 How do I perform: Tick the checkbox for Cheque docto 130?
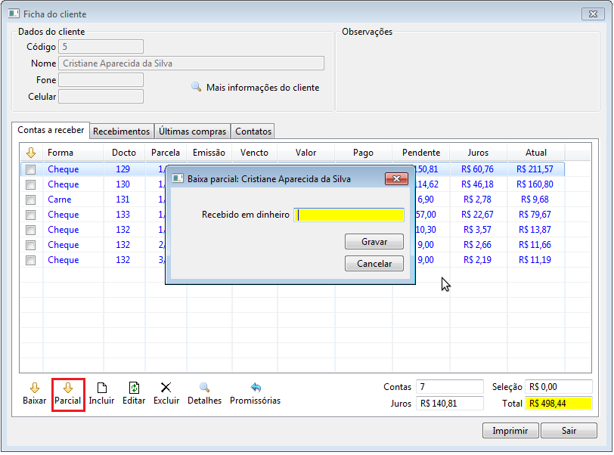pyautogui.click(x=30, y=184)
